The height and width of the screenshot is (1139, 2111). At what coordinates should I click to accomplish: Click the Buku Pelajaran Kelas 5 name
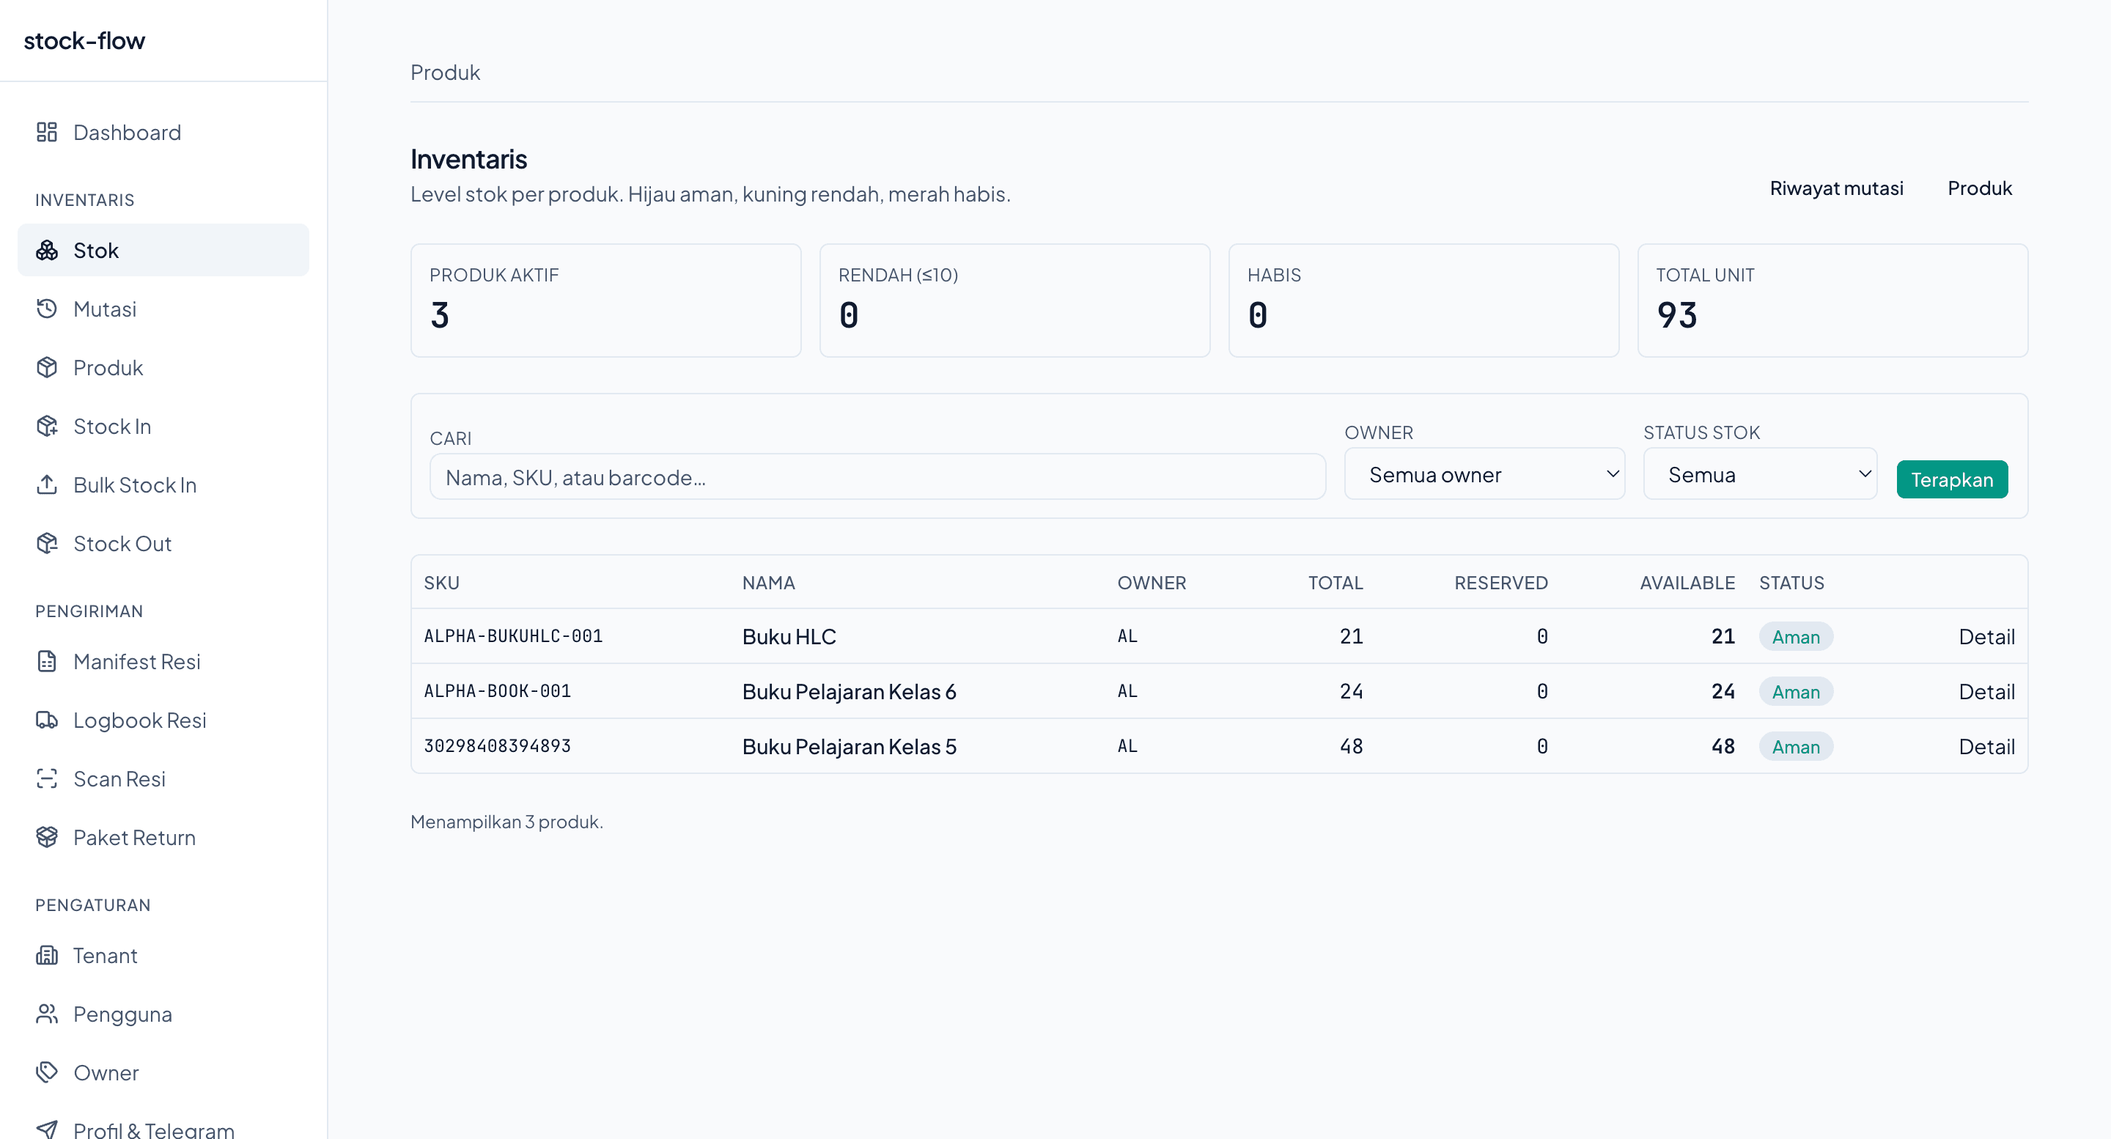(849, 746)
